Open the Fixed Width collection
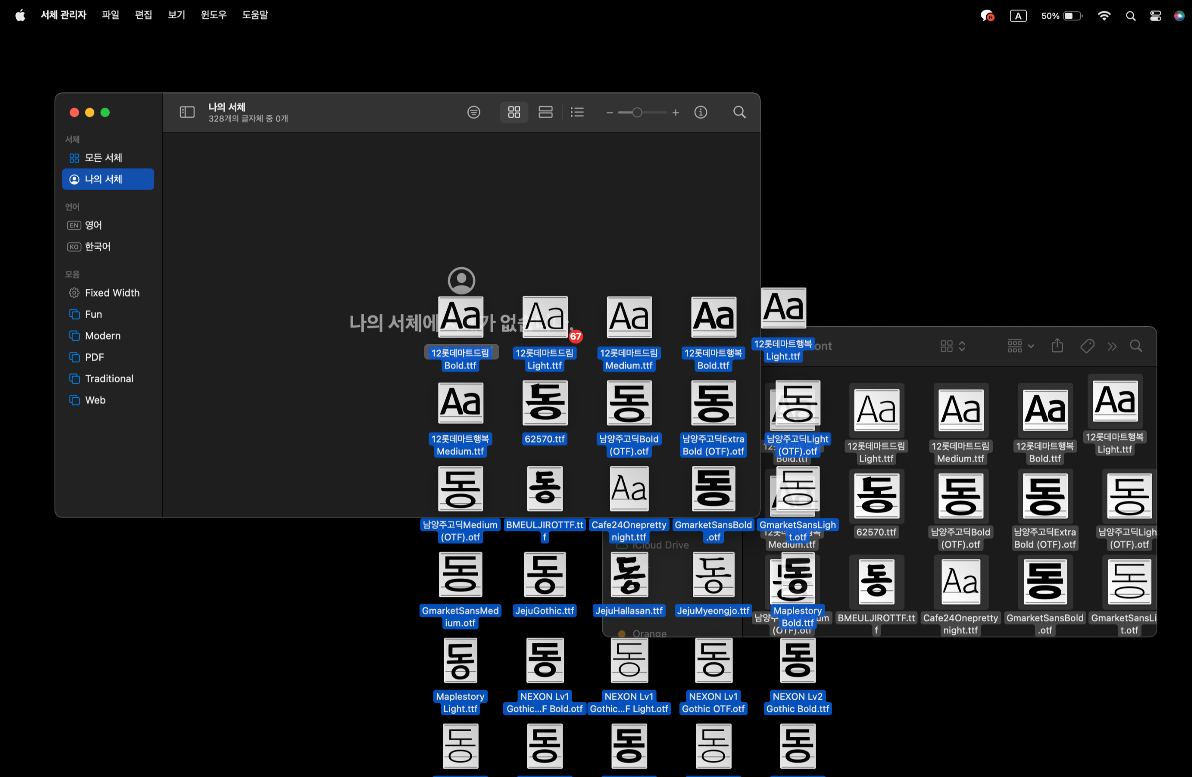The height and width of the screenshot is (777, 1192). [x=108, y=293]
